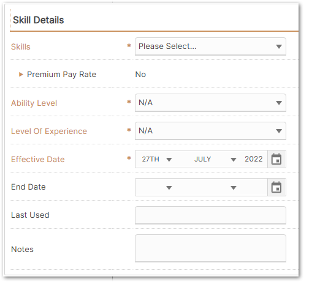Click into the Notes text area
320x282 pixels.
click(x=210, y=248)
